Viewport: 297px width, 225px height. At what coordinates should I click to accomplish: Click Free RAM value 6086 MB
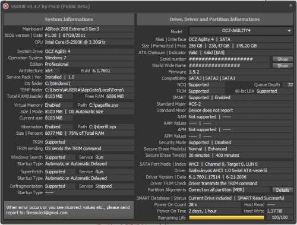(x=115, y=96)
